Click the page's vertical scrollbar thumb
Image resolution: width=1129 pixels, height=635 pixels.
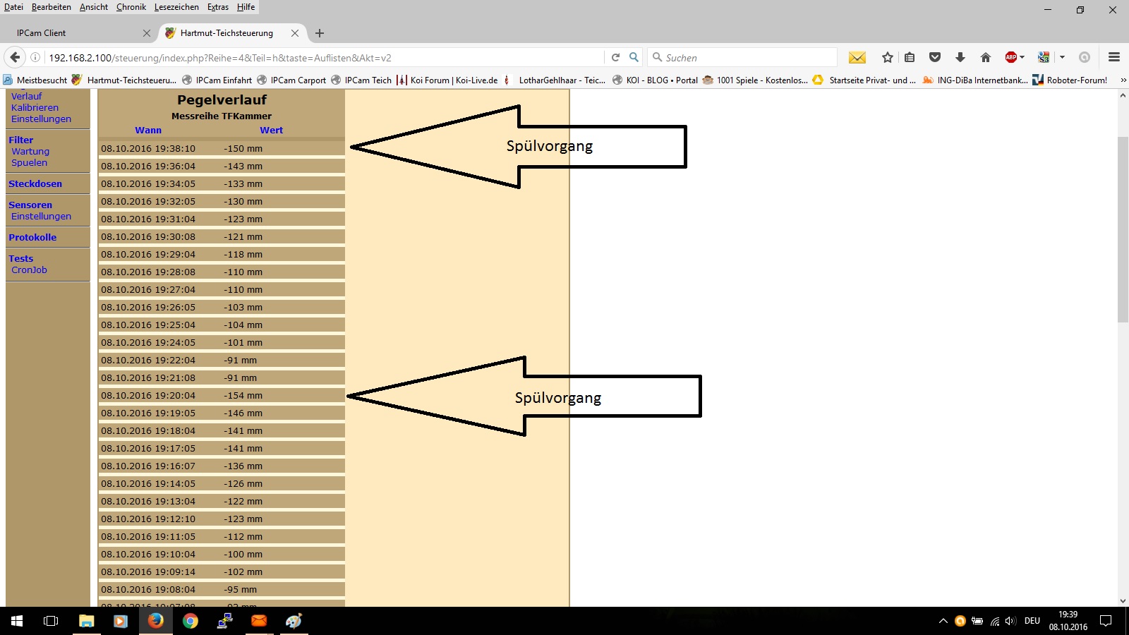click(x=1123, y=229)
